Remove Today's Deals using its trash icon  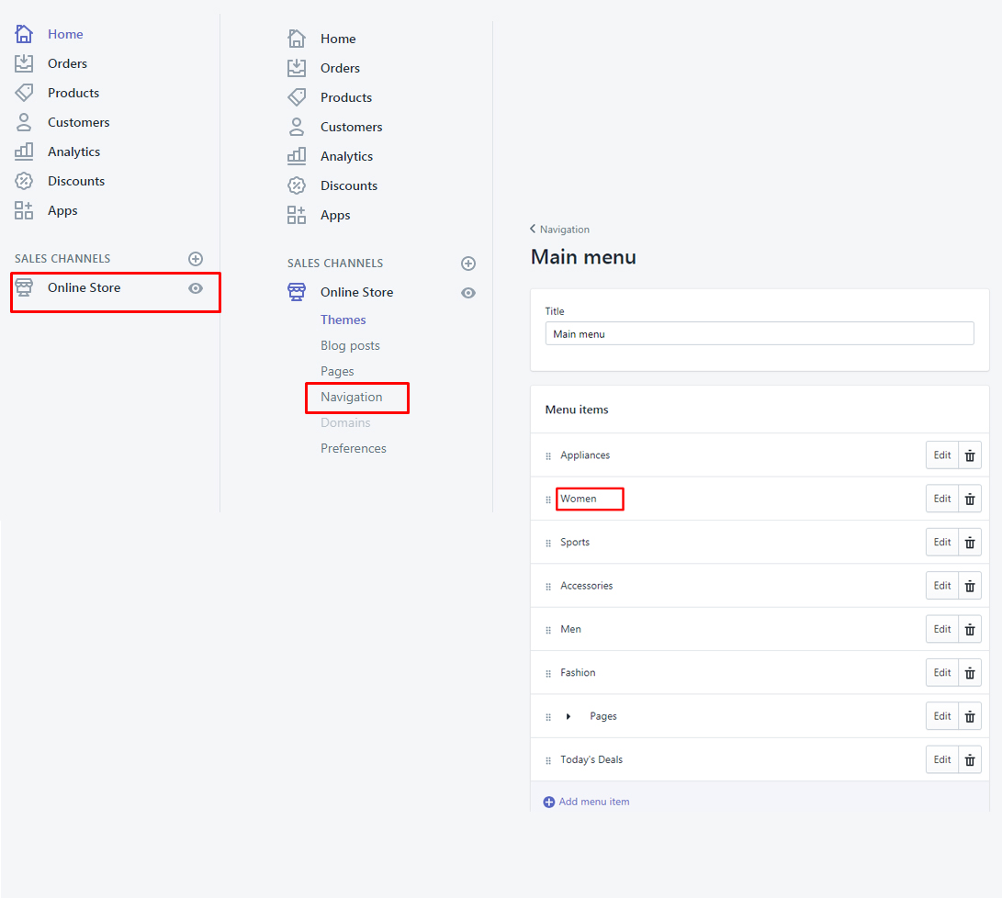coord(970,760)
